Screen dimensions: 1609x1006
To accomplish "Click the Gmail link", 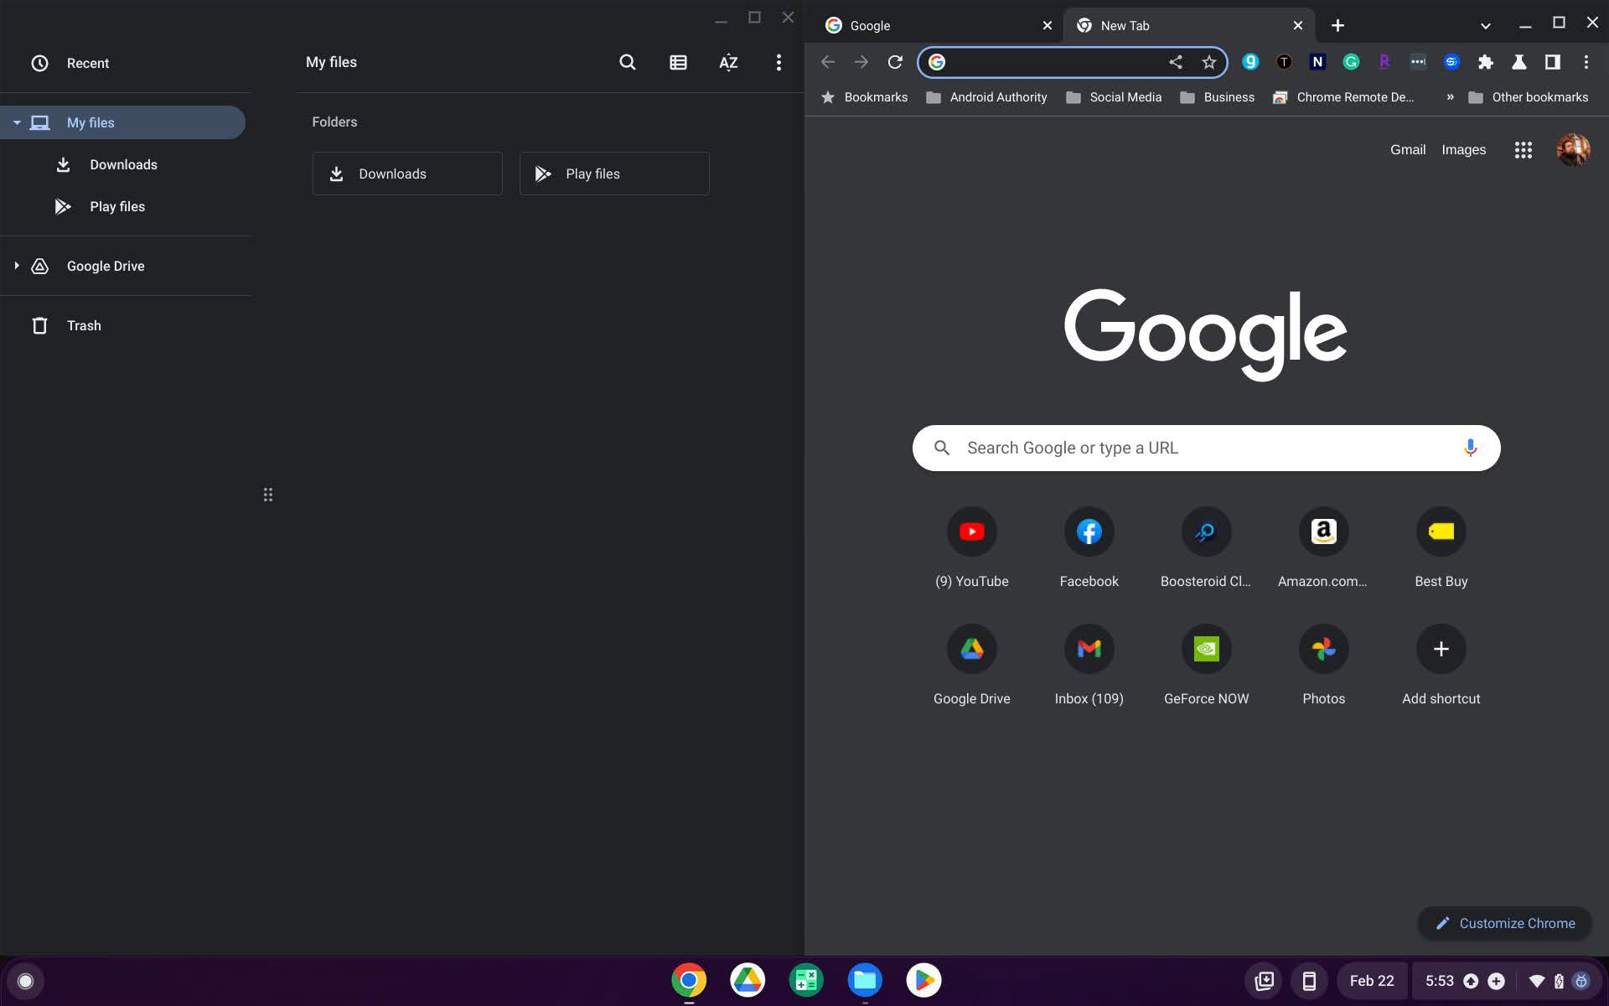I will (1407, 150).
